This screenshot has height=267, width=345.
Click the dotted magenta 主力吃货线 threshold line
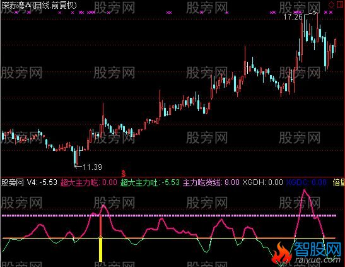169,215
